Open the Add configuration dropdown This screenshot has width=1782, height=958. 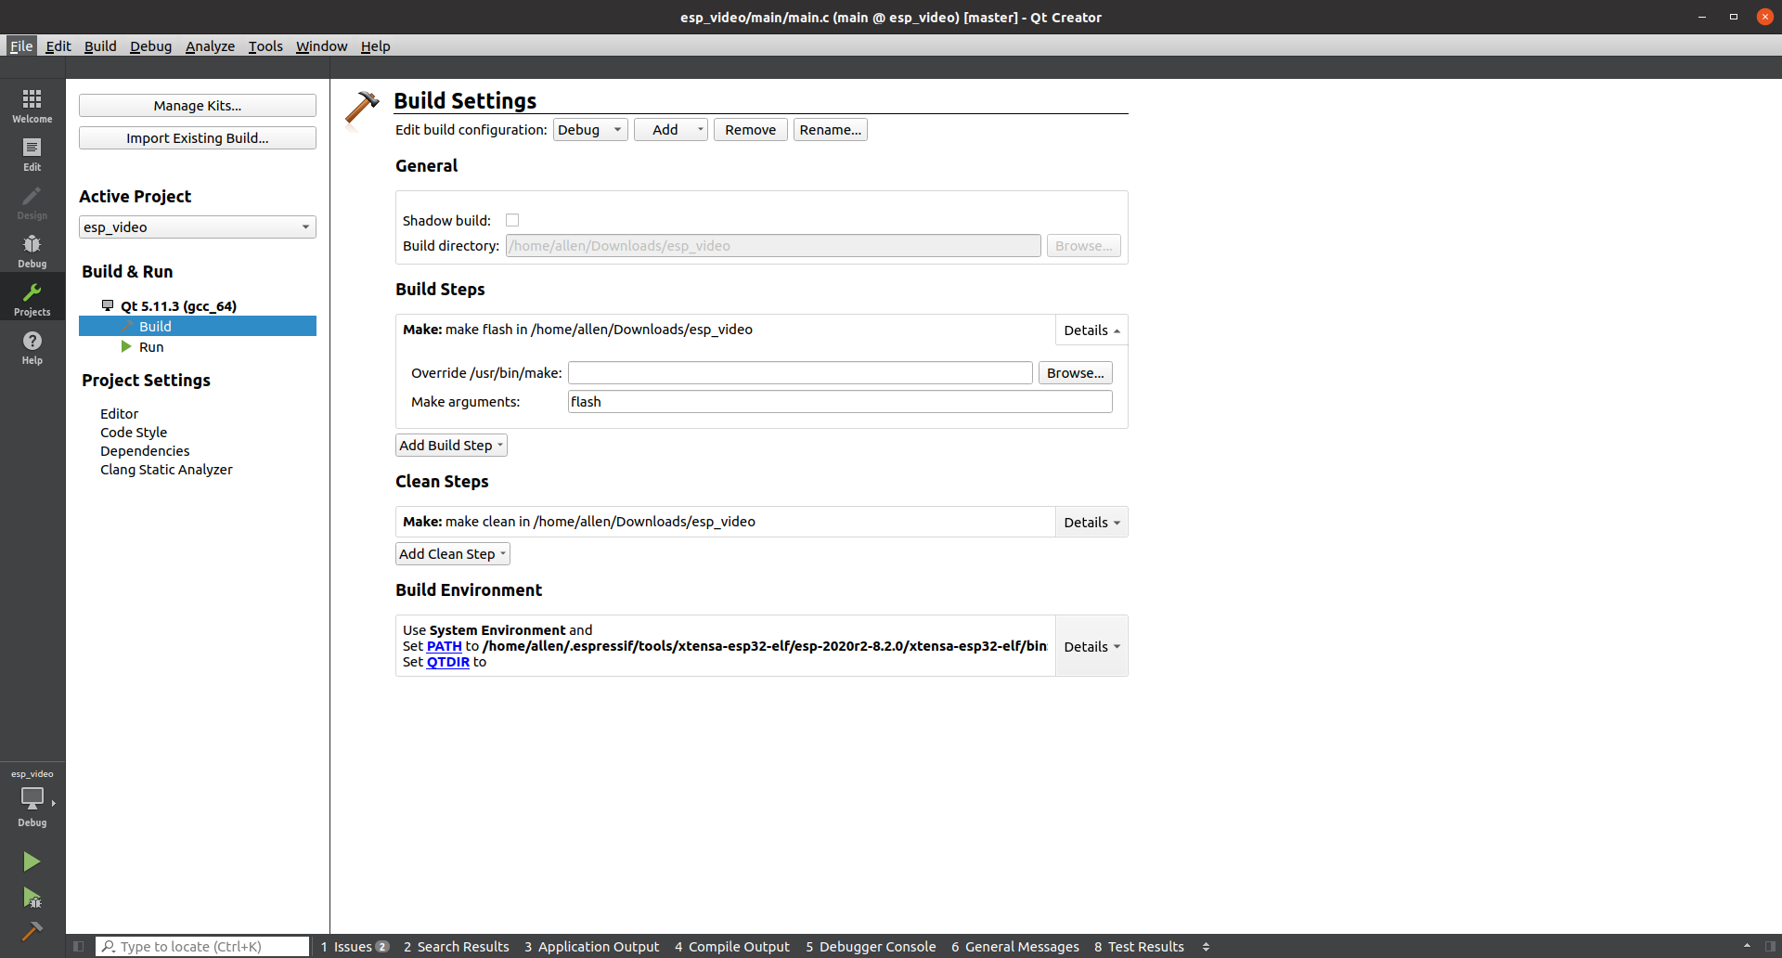click(670, 130)
